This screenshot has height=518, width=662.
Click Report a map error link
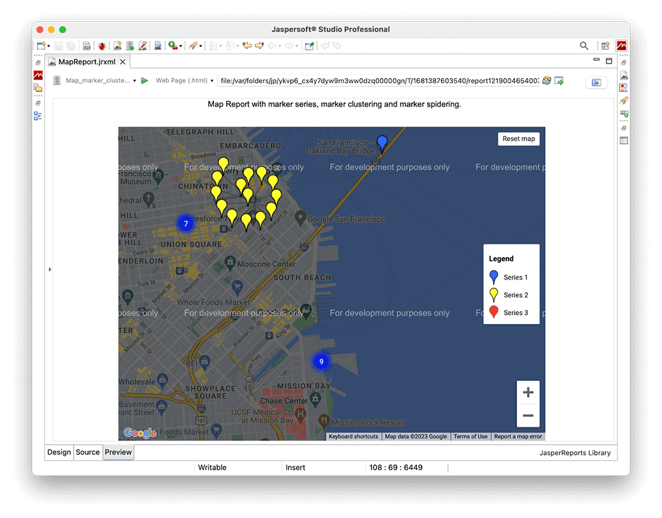[x=518, y=437]
